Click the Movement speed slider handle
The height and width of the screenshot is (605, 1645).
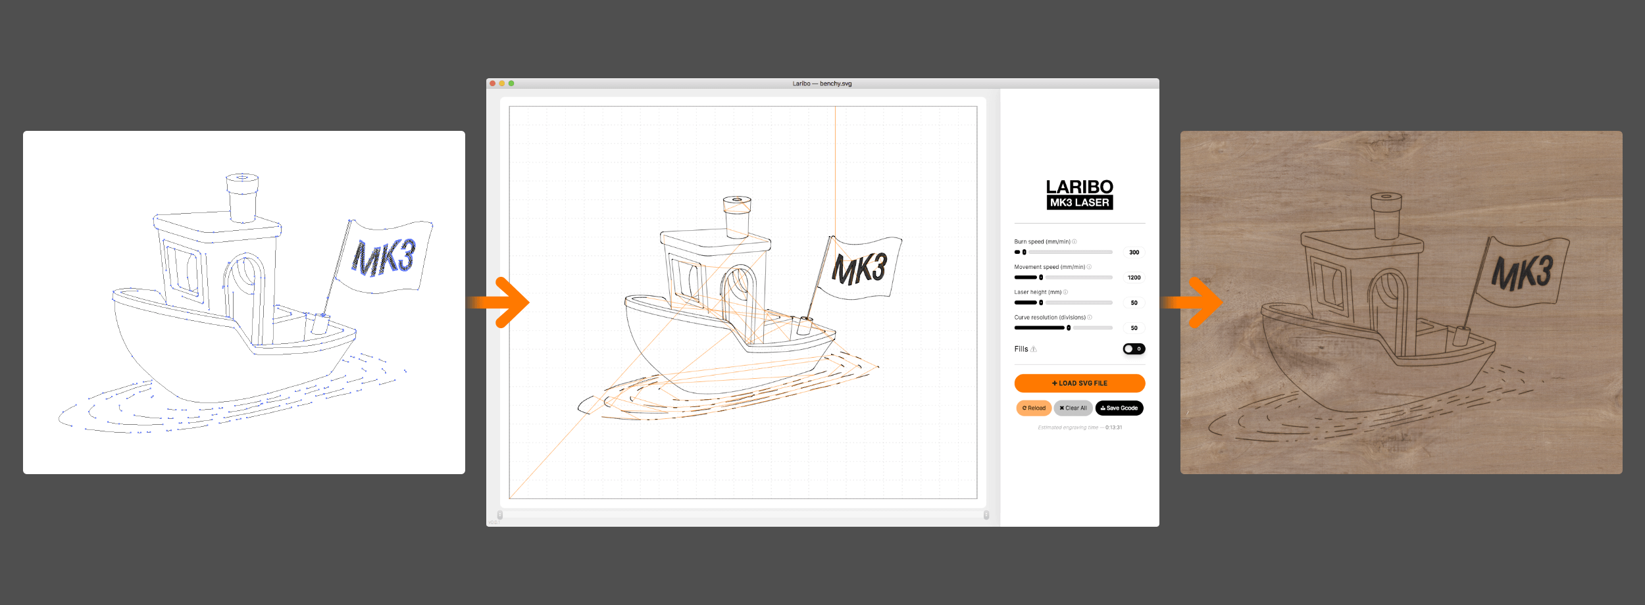pyautogui.click(x=1041, y=278)
